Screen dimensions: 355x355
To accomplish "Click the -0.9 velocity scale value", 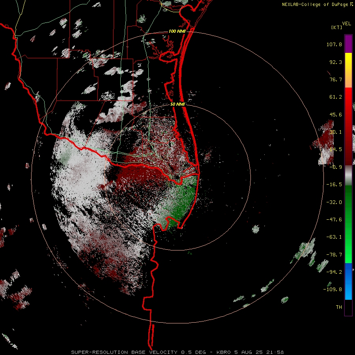I will click(336, 167).
